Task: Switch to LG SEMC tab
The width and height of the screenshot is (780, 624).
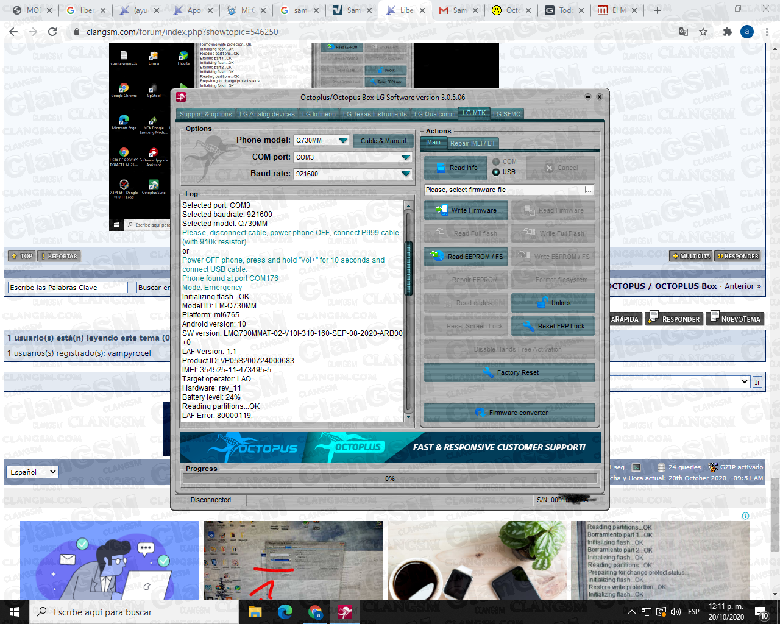Action: [506, 114]
